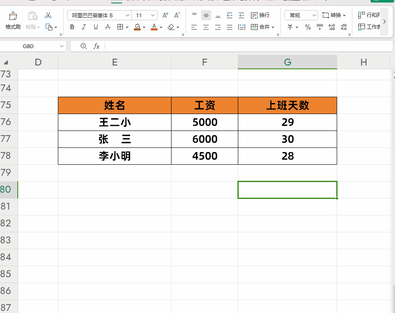Center text horizontally

pyautogui.click(x=206, y=27)
